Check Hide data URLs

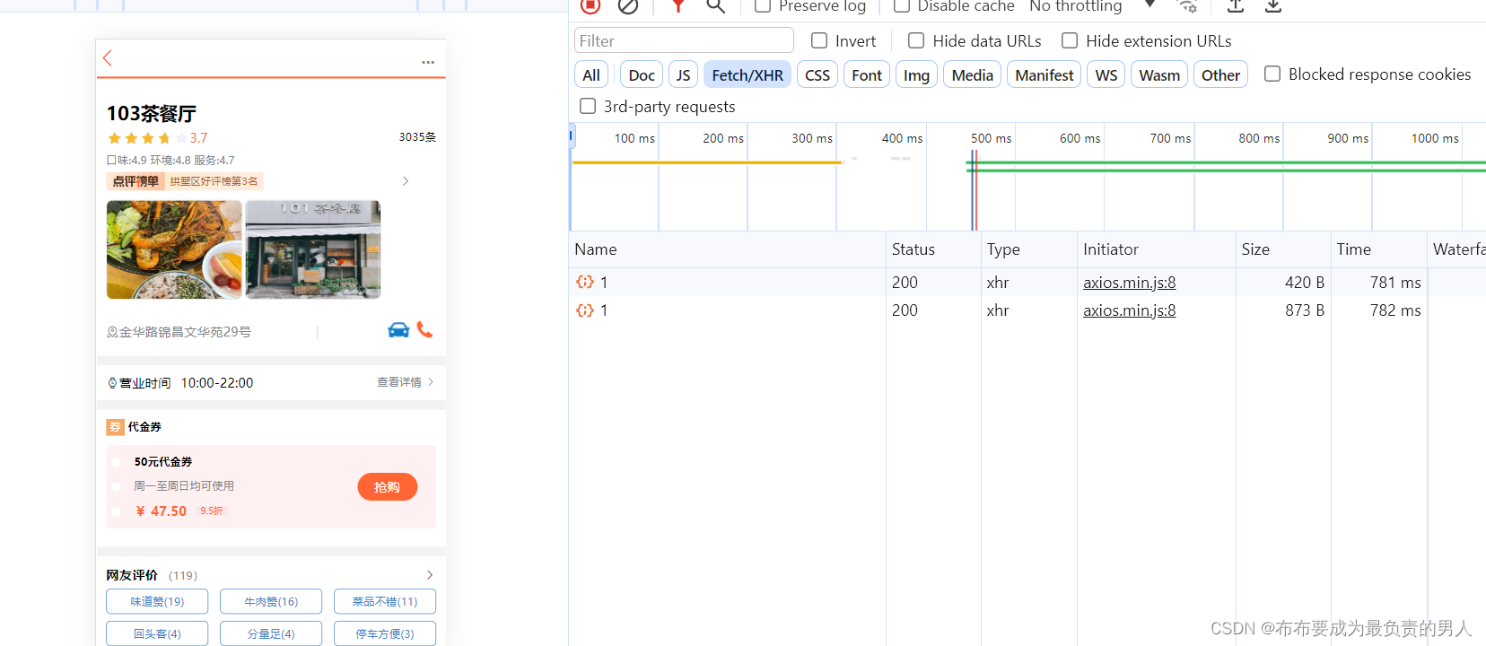pos(916,40)
